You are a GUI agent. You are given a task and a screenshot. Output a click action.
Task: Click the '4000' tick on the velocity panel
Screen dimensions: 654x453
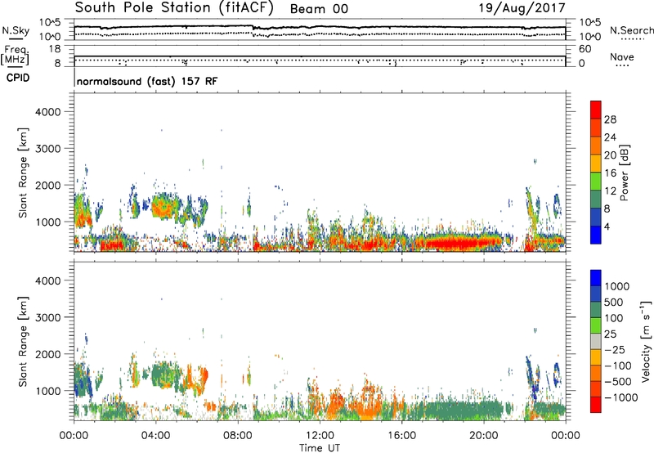[48, 280]
